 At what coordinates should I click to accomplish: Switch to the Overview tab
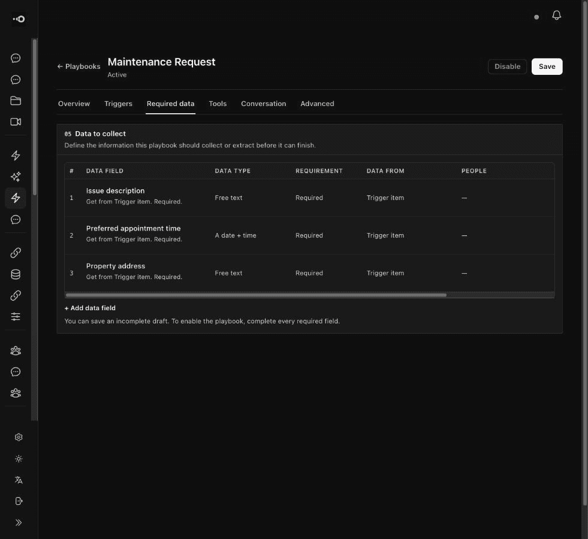click(x=74, y=104)
